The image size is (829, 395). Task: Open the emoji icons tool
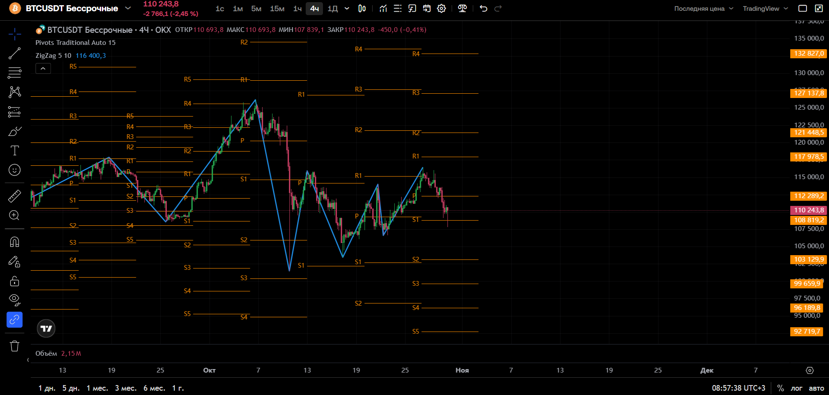pyautogui.click(x=14, y=170)
